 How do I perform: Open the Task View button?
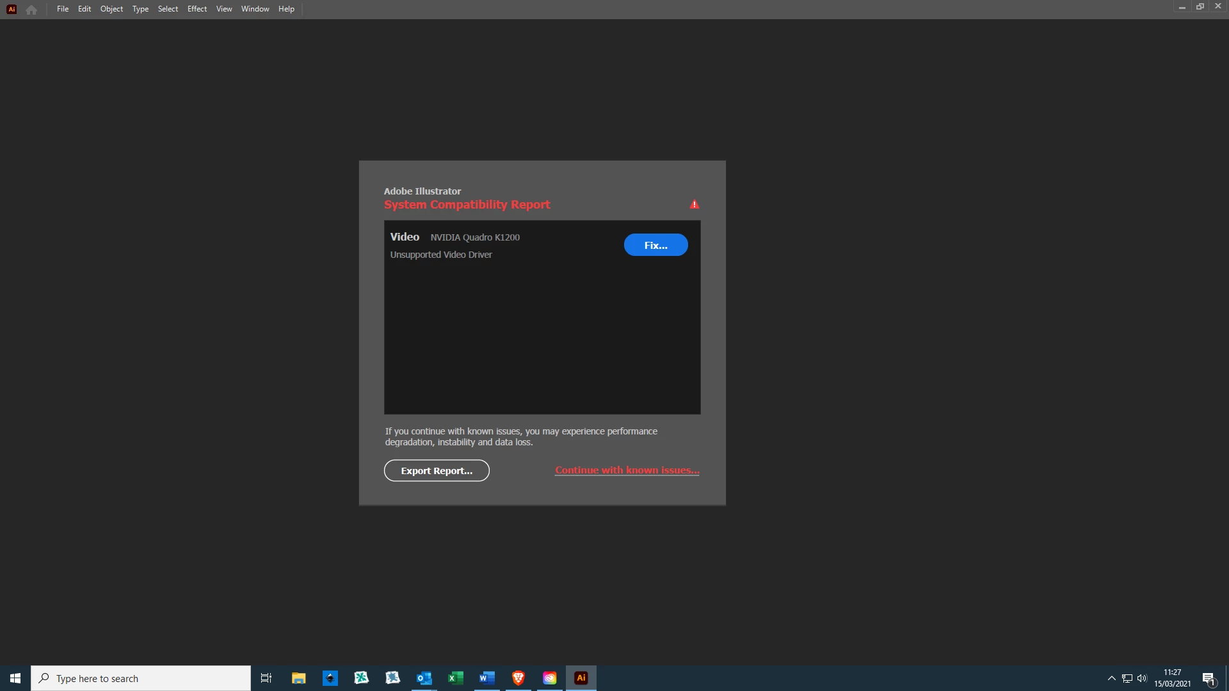click(266, 678)
